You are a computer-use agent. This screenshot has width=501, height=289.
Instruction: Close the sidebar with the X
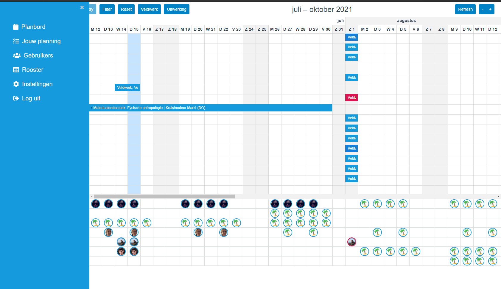click(x=82, y=7)
